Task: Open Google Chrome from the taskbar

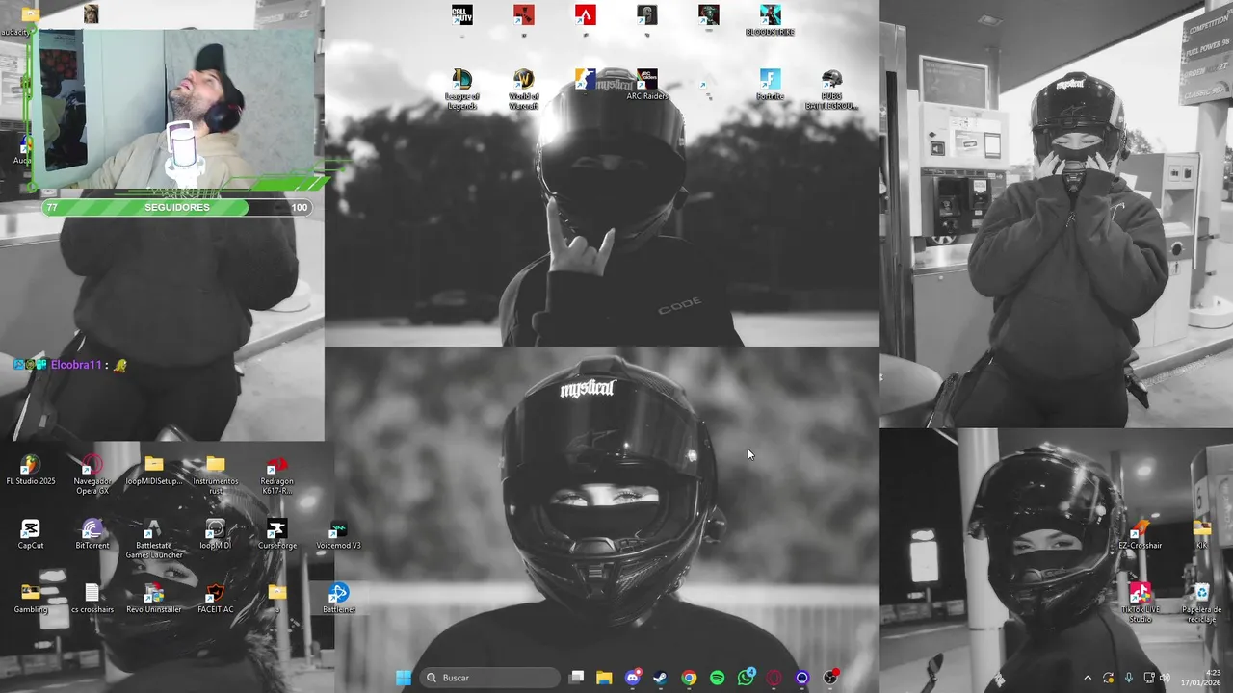Action: (x=689, y=678)
